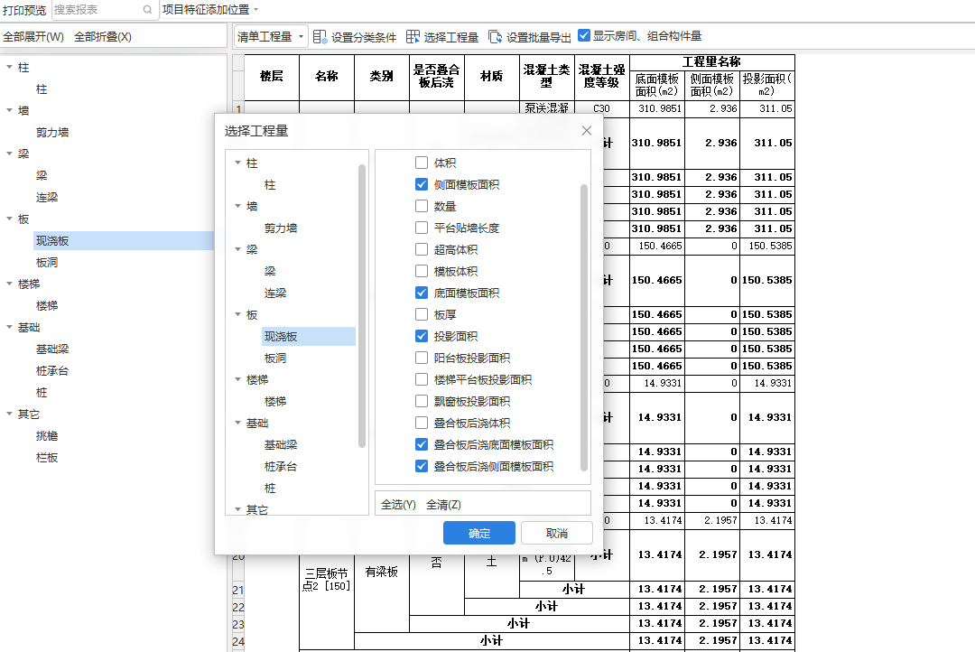Collapse the 楼梯 node in dialog tree
975x652 pixels.
click(x=237, y=379)
